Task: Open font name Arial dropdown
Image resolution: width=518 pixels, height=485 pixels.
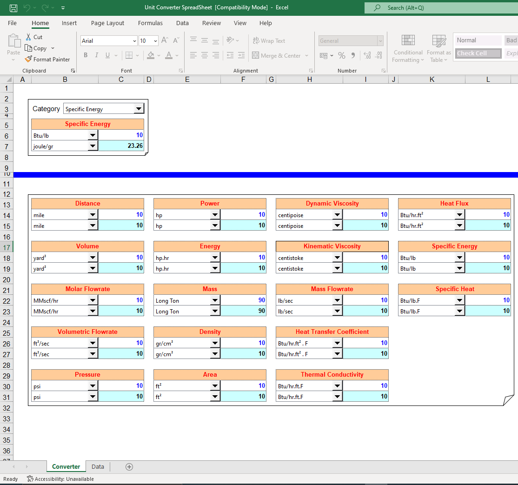Action: pyautogui.click(x=134, y=41)
